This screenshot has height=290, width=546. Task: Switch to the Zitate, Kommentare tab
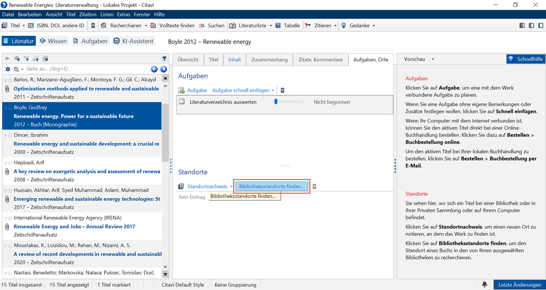click(320, 60)
